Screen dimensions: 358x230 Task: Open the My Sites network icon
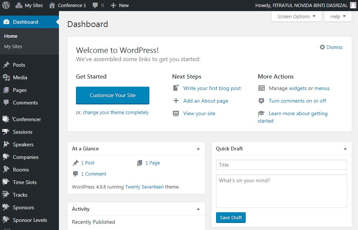click(19, 5)
